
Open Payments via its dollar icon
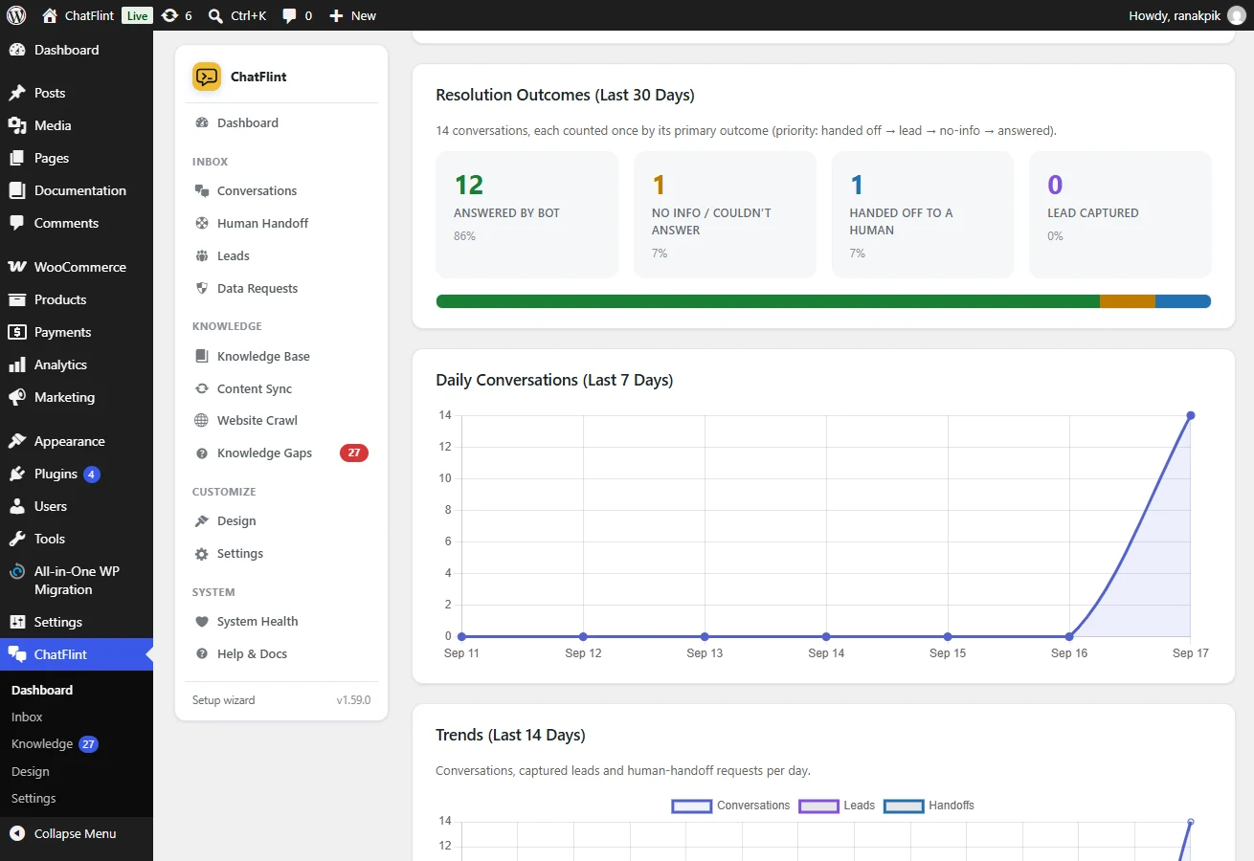point(17,332)
